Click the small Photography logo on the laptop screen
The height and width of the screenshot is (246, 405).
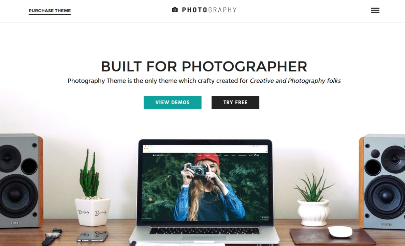pyautogui.click(x=161, y=155)
